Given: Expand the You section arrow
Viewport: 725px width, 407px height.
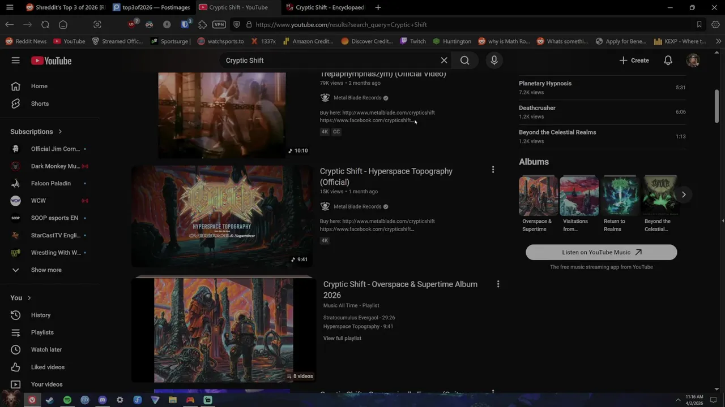Looking at the screenshot, I should coord(29,298).
